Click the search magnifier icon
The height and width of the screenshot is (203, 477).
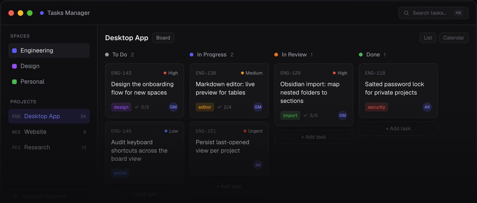point(406,13)
